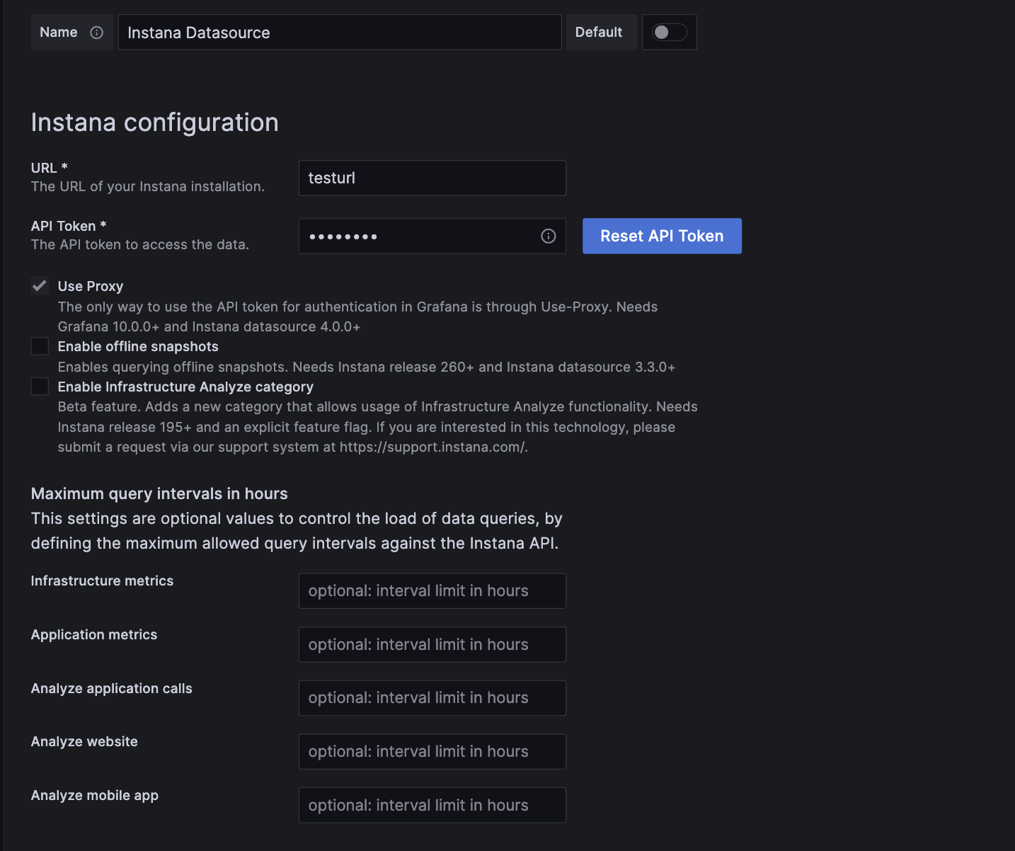Click the 'Enable offline snapshots' label
The height and width of the screenshot is (851, 1015).
pos(138,346)
